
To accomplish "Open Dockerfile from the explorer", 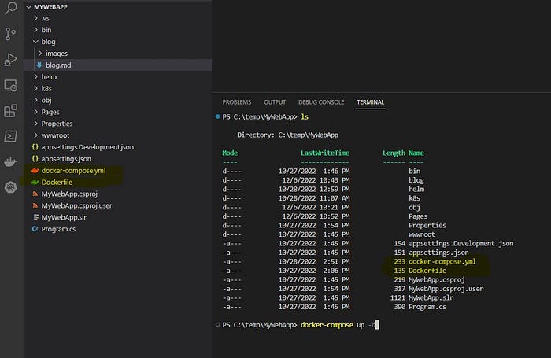I will pos(57,182).
